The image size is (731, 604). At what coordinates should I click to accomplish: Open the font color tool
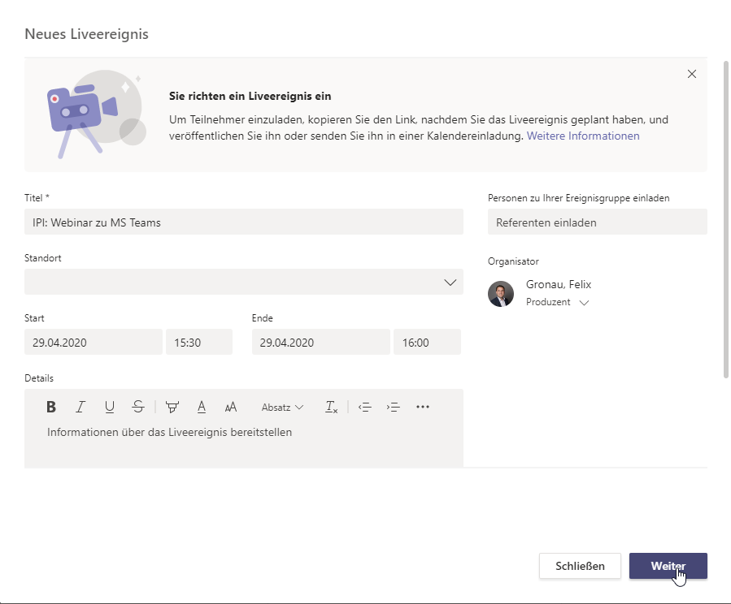[202, 408]
